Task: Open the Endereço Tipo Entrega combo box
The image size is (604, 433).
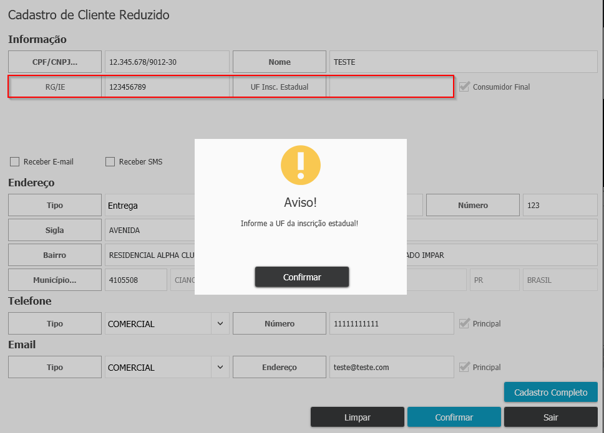Action: coord(150,205)
